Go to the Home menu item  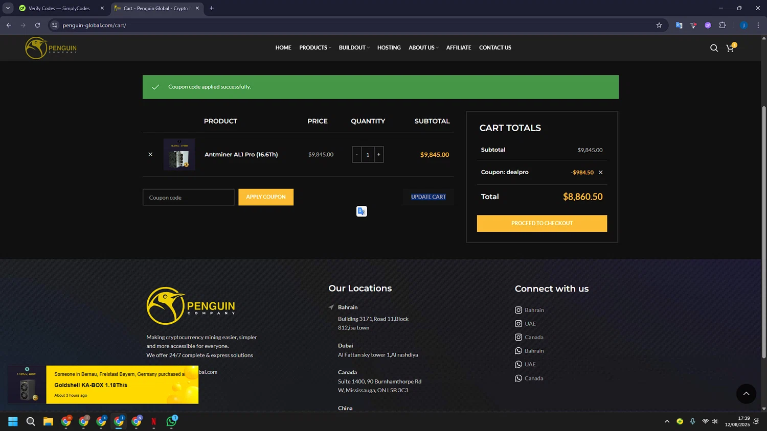(x=283, y=47)
